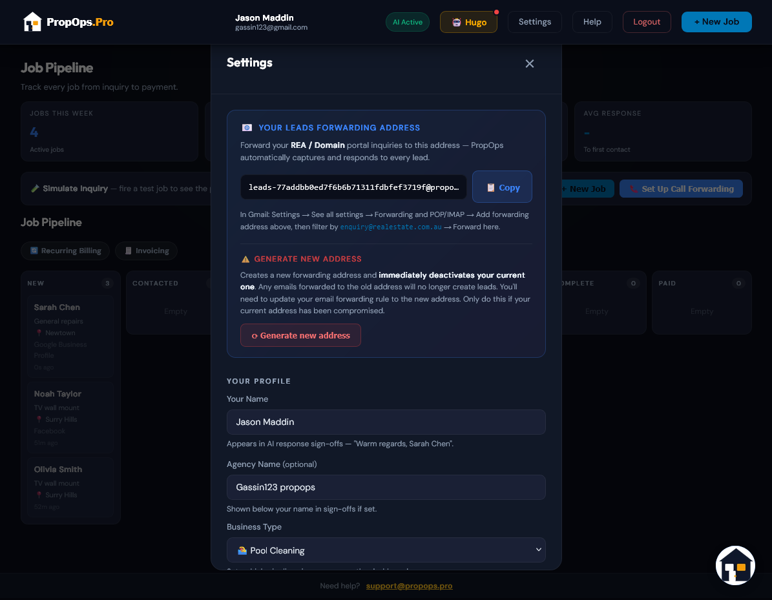Click the PAID column header
The image size is (772, 600).
click(667, 283)
